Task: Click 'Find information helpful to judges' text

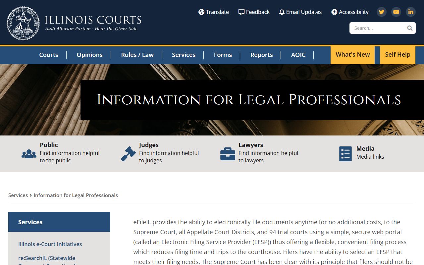Action: [x=169, y=157]
